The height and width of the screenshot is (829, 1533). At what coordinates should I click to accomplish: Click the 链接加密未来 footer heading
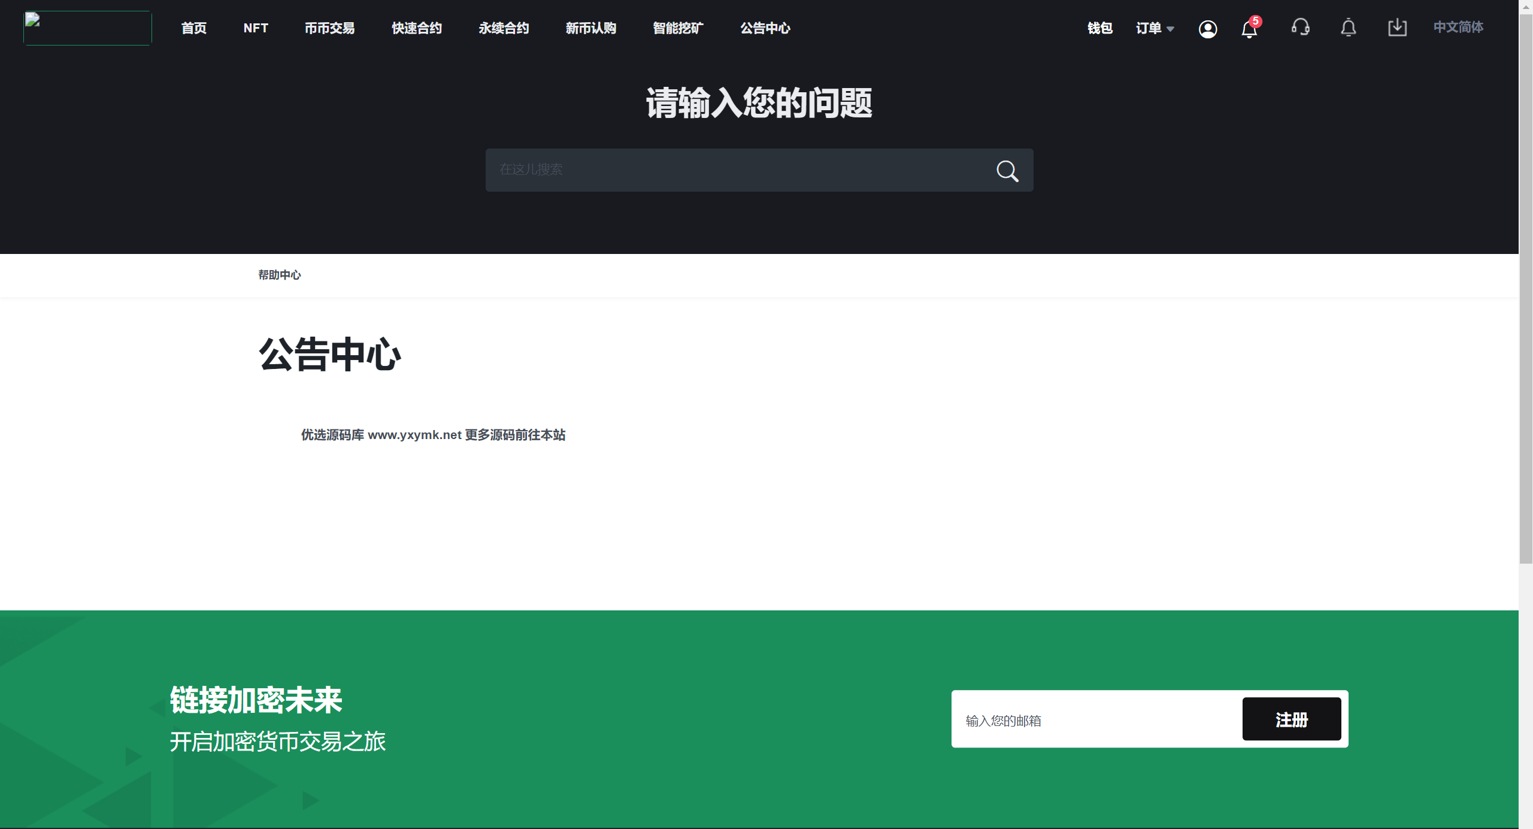(x=256, y=700)
